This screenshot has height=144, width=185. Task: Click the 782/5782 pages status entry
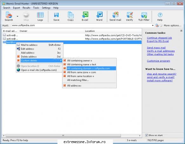(x=155, y=140)
